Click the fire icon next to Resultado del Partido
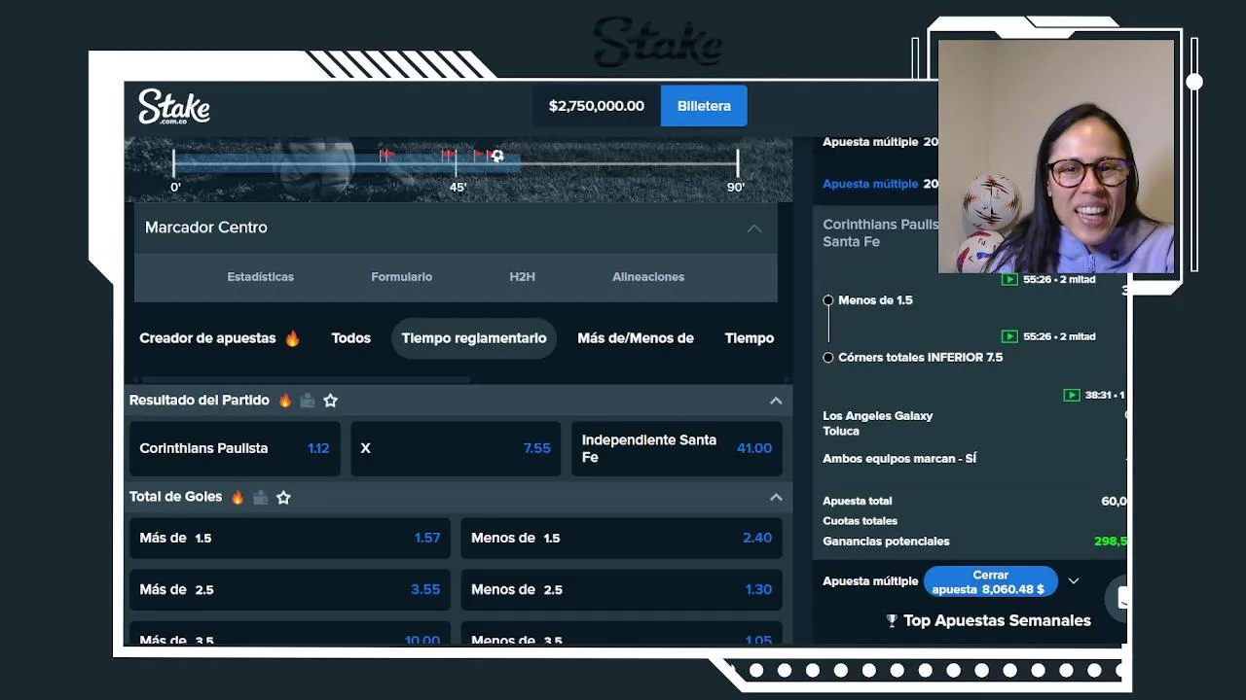 pos(285,401)
